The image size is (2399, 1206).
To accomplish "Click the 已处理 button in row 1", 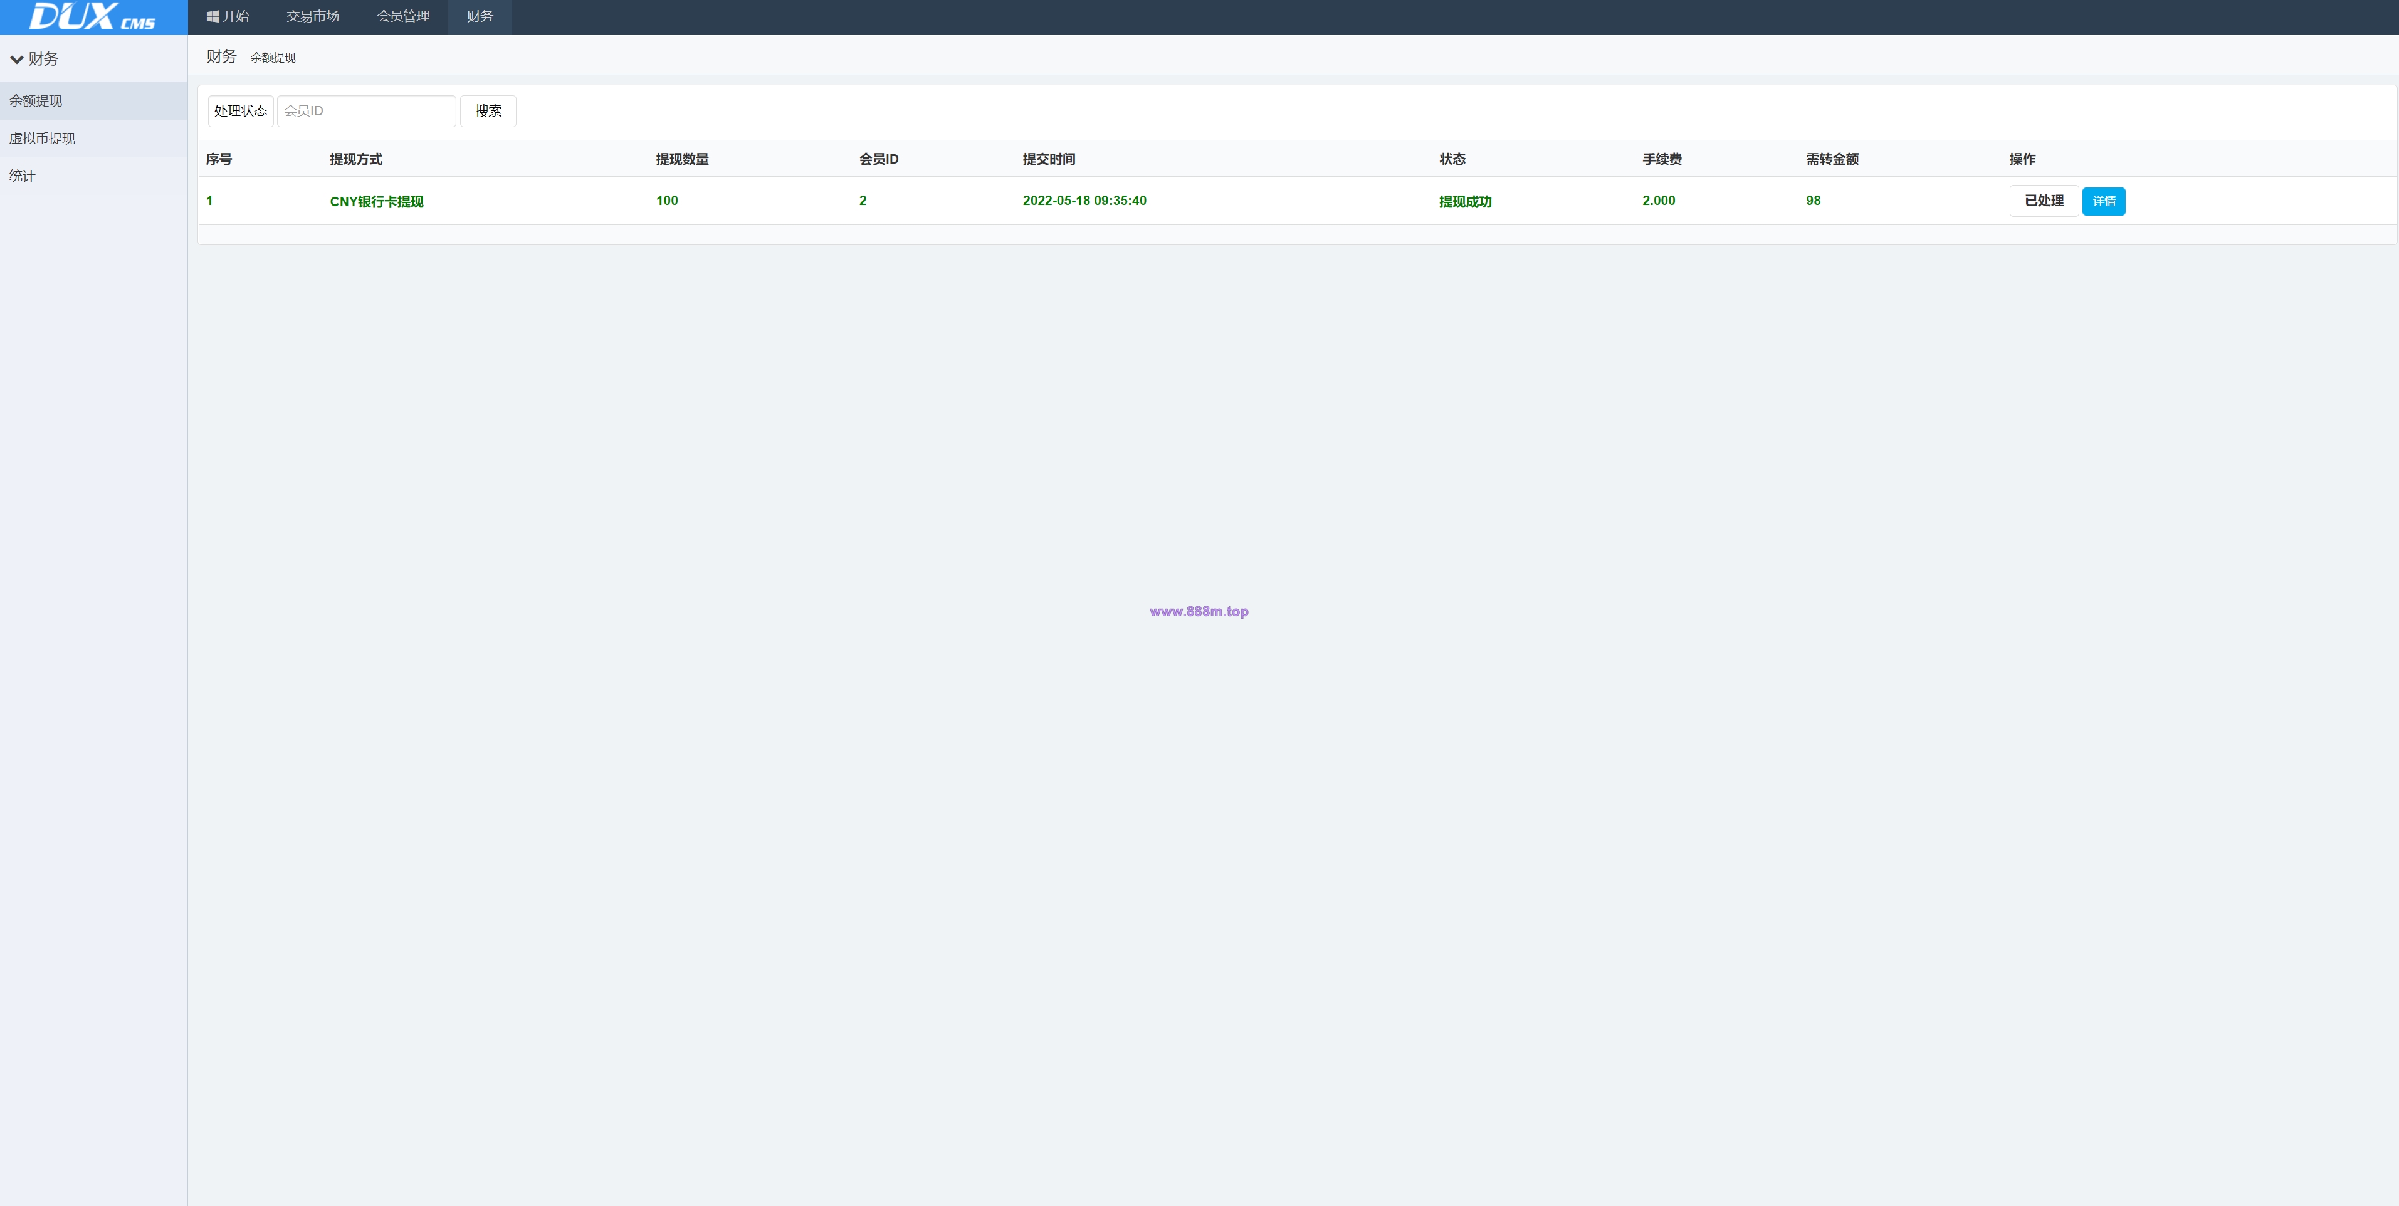I will 2043,201.
